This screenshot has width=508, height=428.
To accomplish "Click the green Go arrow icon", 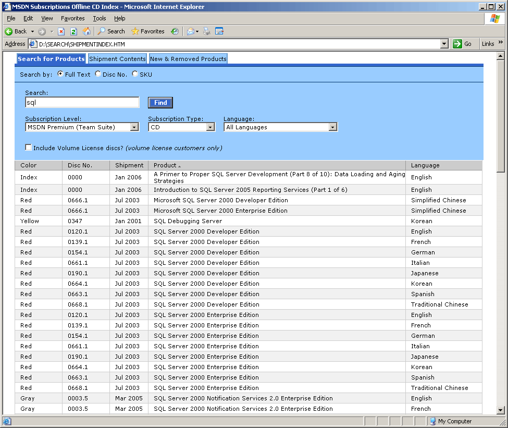I will pyautogui.click(x=457, y=44).
